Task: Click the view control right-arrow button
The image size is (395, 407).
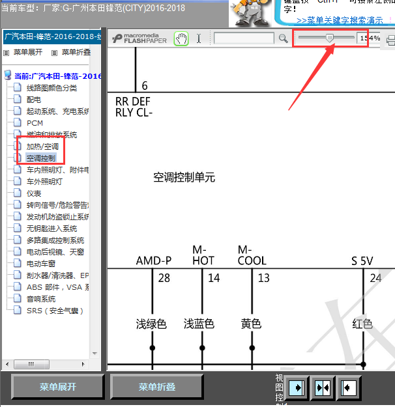Action: pyautogui.click(x=297, y=388)
